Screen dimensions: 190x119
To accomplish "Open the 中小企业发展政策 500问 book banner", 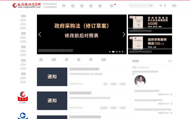I will [150, 24].
